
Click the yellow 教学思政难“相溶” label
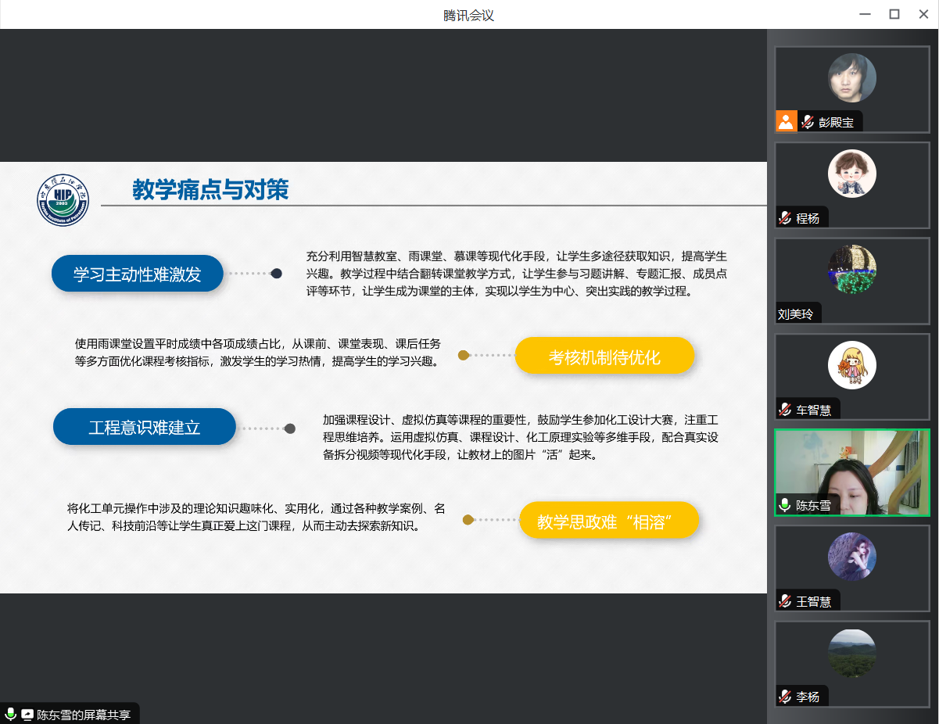[608, 521]
